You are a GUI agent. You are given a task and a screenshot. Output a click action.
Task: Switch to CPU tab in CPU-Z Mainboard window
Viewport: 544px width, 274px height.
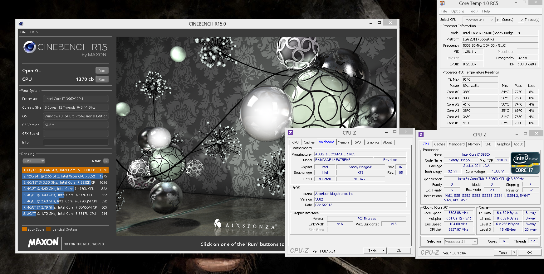(x=296, y=142)
